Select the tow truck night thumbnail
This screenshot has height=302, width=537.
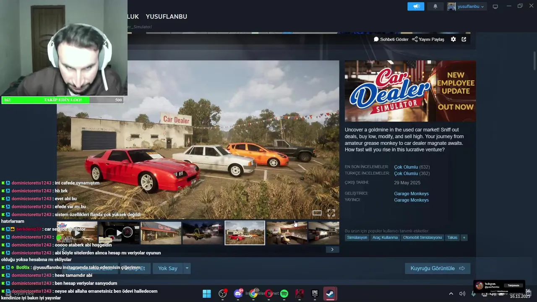pyautogui.click(x=203, y=233)
